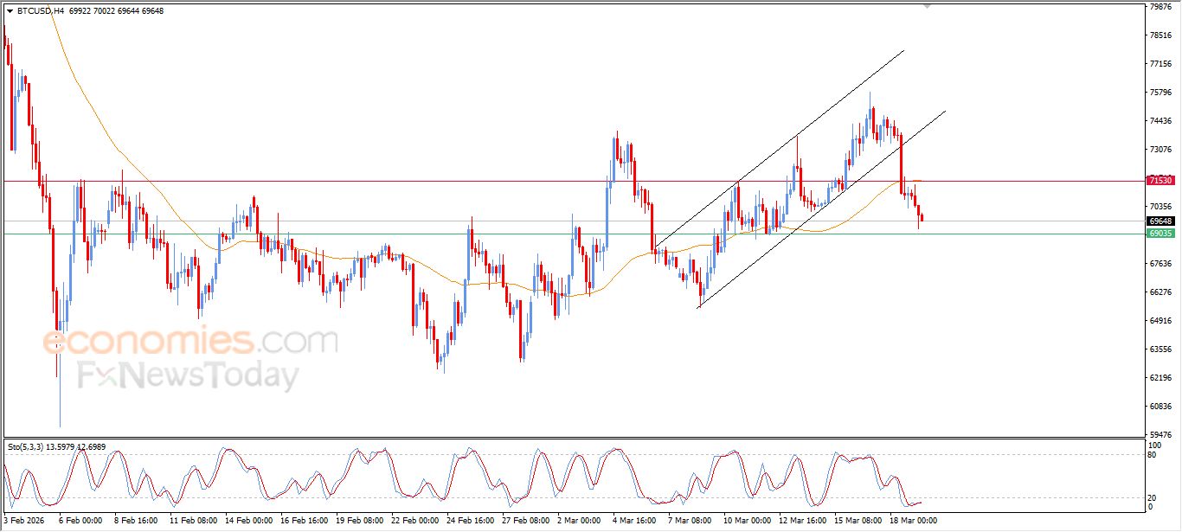This screenshot has height=532, width=1182.
Task: Click the 18 Mar 00:00 time label
Action: [x=914, y=521]
